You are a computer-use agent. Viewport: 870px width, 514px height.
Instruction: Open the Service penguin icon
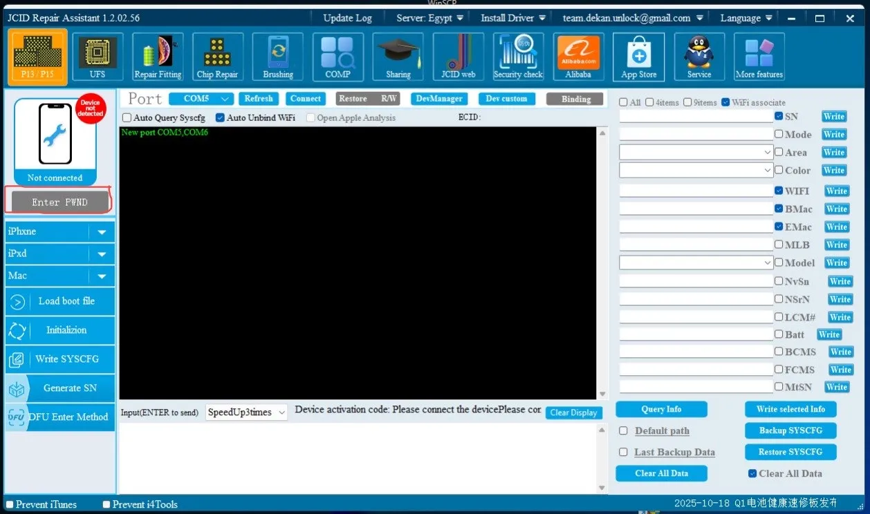pos(699,57)
